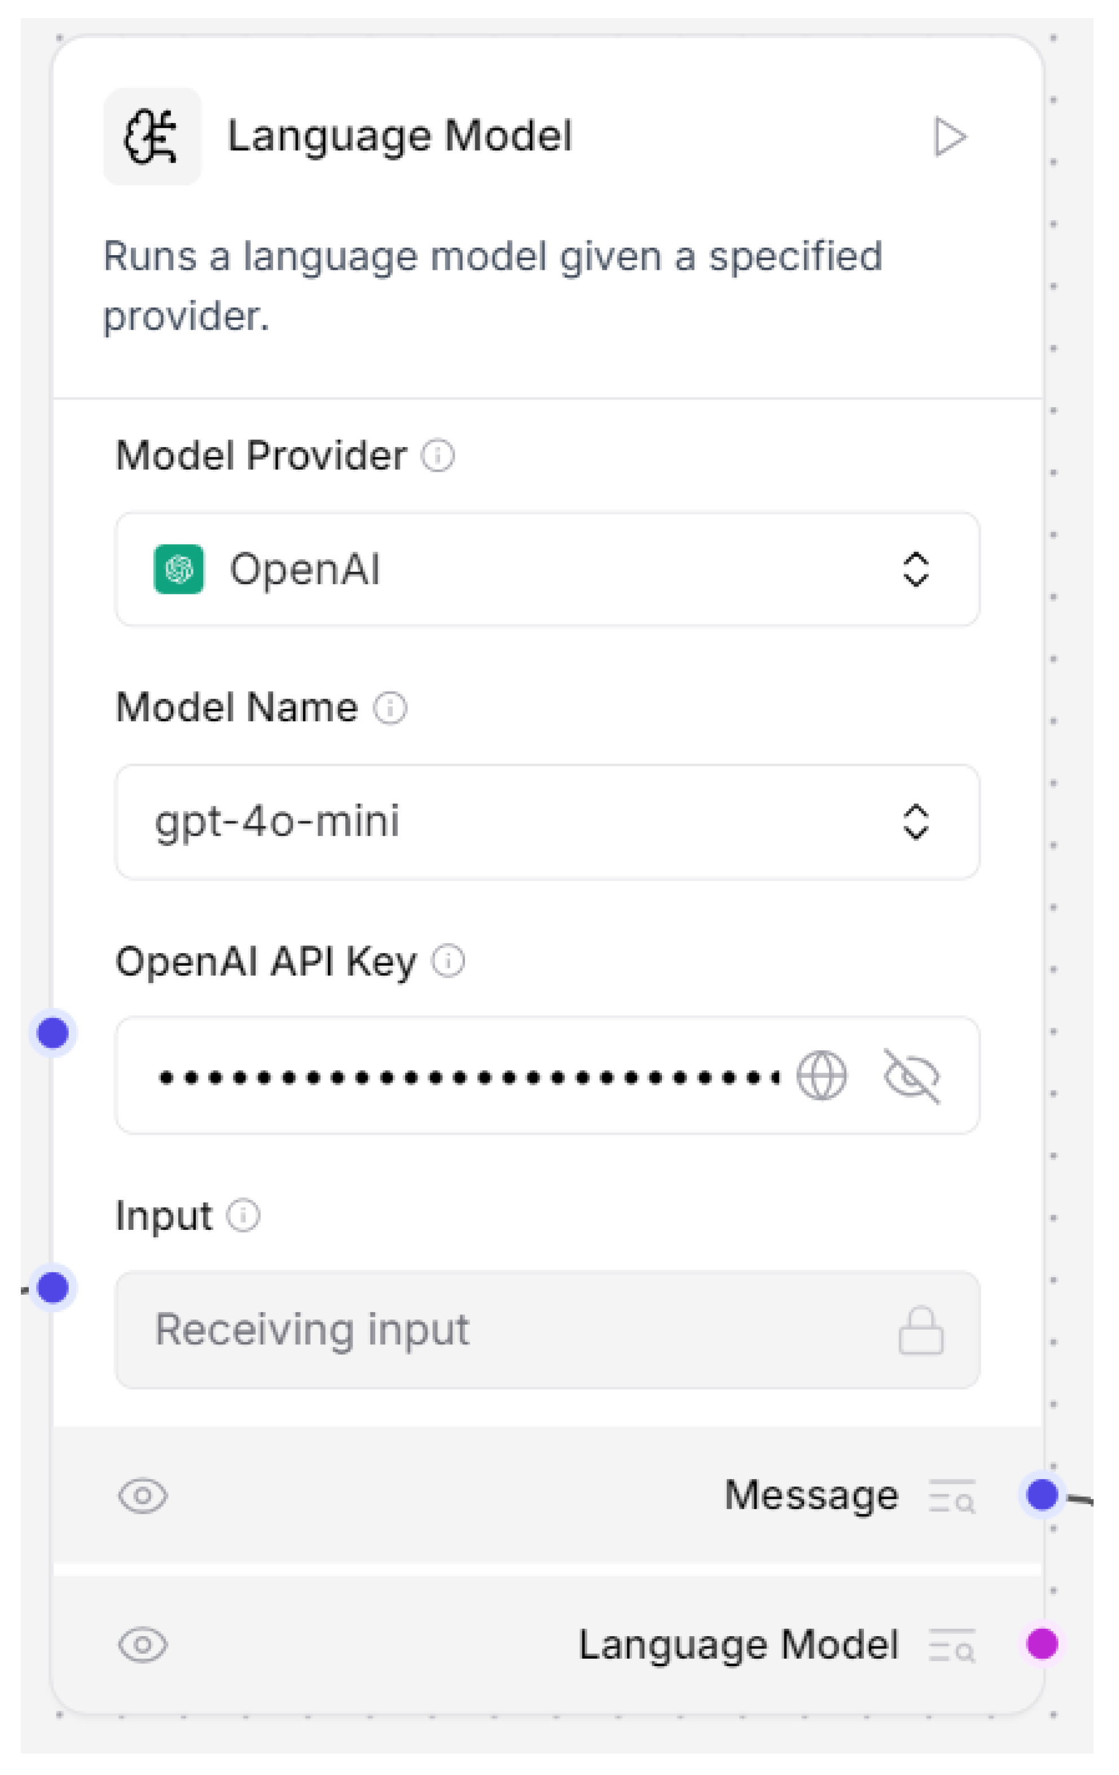The height and width of the screenshot is (1775, 1119).
Task: Click the OpenAI API Key input handle
Action: pyautogui.click(x=53, y=1033)
